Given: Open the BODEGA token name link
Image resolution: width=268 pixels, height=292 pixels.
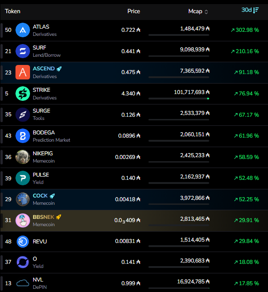Looking at the screenshot, I should point(44,133).
